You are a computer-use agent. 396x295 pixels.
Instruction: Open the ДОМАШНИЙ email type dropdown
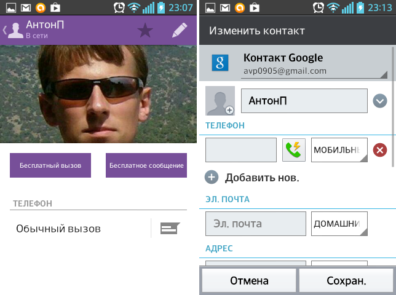(x=339, y=224)
